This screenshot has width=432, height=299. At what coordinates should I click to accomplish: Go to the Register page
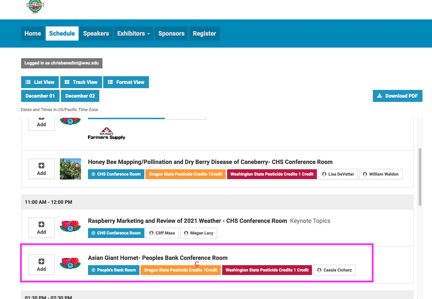(204, 33)
